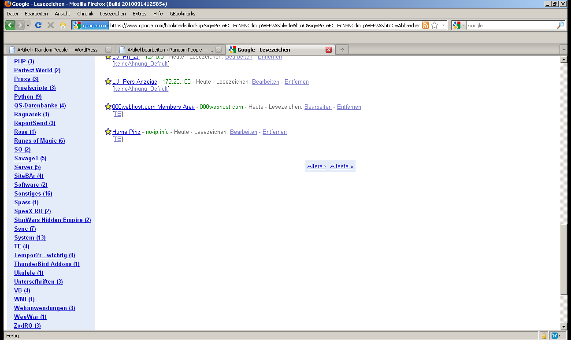Viewport: 571px width, 340px height.
Task: Select the Sonstiges (16) label
Action: [33, 194]
